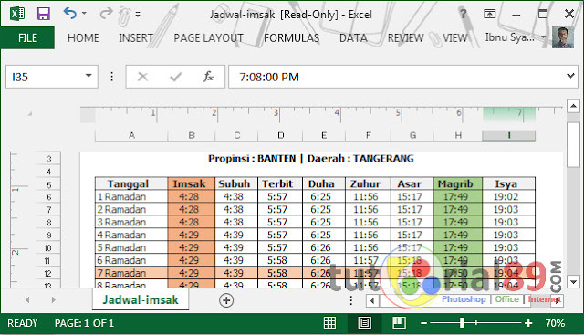The width and height of the screenshot is (584, 335).
Task: Click the Enter checkmark in formula bar
Action: (x=175, y=77)
